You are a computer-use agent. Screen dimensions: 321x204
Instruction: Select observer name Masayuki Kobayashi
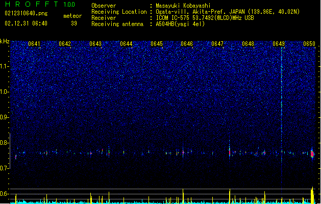pyautogui.click(x=183, y=6)
